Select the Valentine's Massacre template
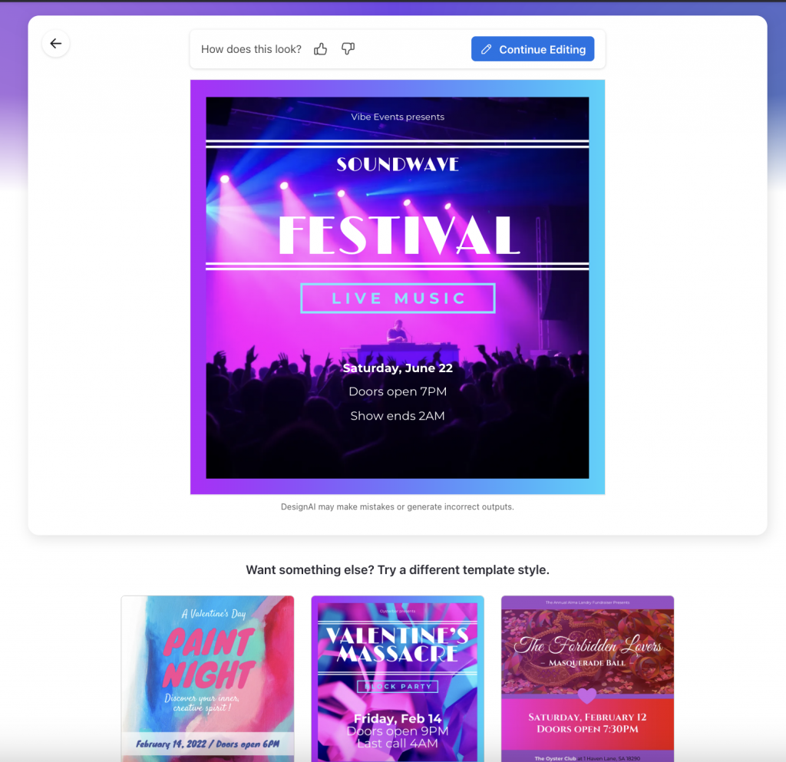The height and width of the screenshot is (762, 786). 397,678
